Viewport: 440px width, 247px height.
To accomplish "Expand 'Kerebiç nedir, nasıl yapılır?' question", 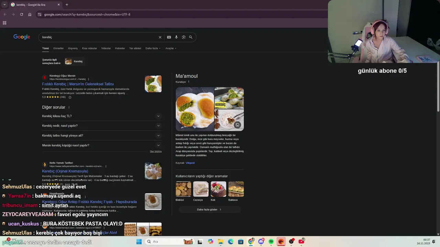I will (x=102, y=126).
